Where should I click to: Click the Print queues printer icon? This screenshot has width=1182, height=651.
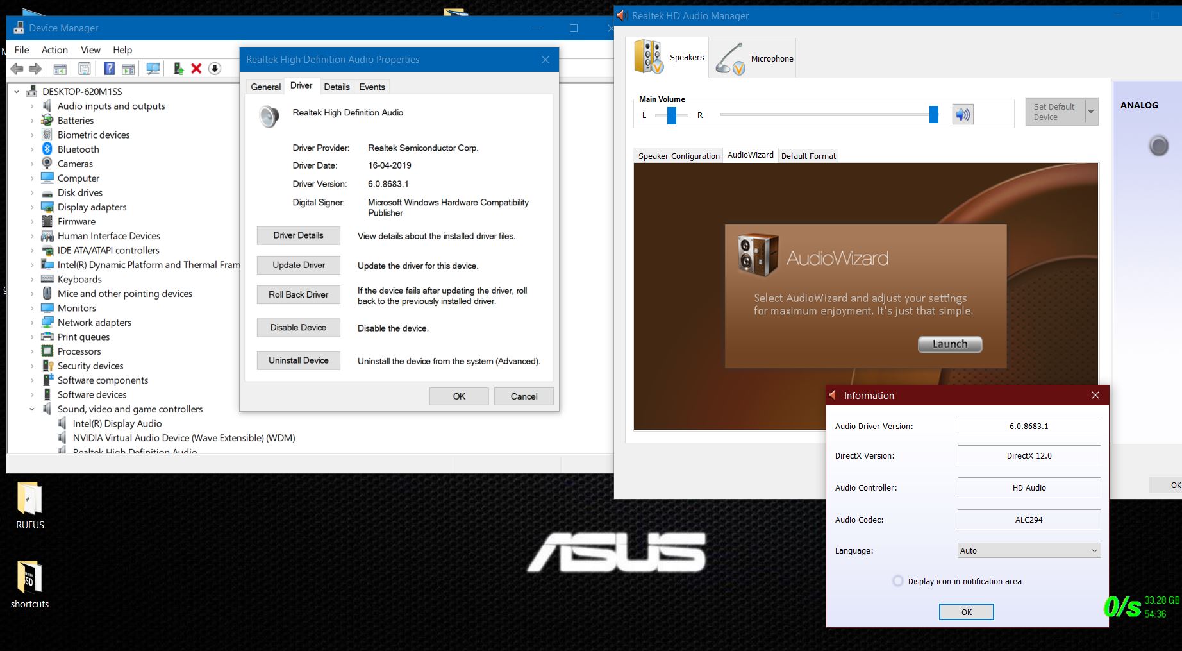(x=47, y=337)
